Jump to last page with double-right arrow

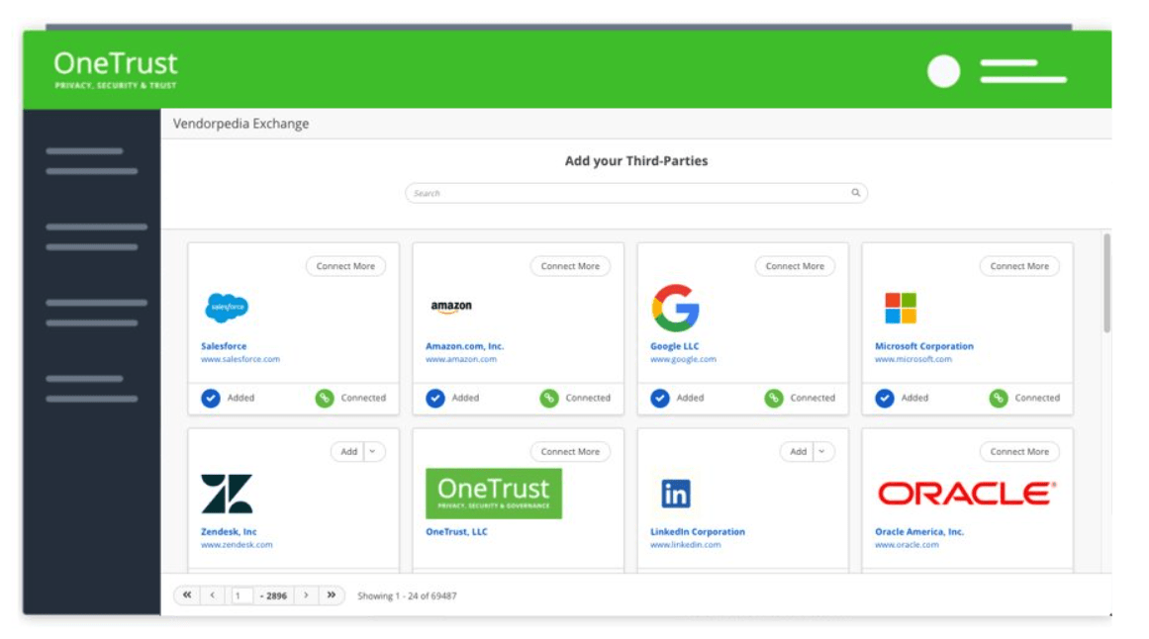[x=332, y=595]
